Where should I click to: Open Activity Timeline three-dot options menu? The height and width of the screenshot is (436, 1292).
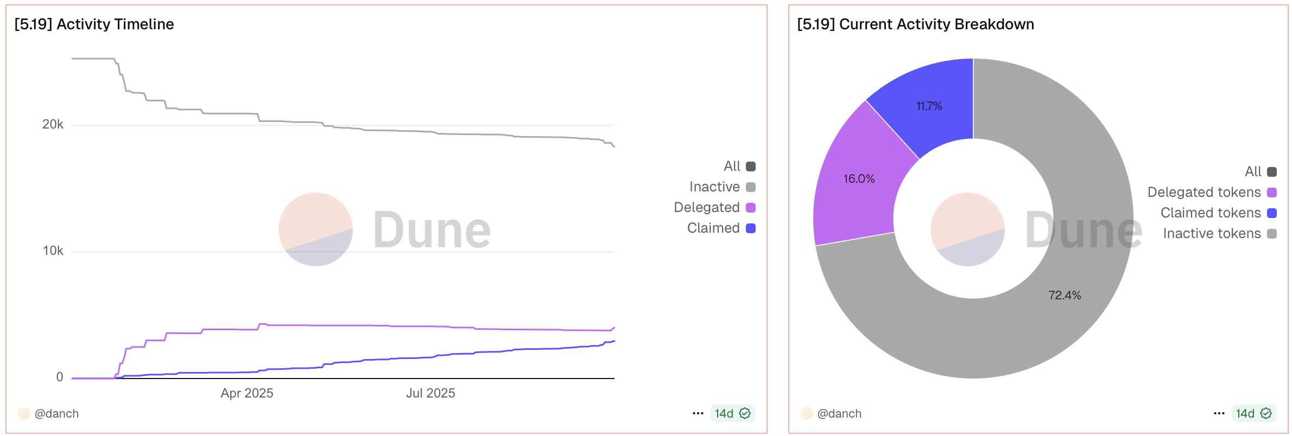coord(698,413)
